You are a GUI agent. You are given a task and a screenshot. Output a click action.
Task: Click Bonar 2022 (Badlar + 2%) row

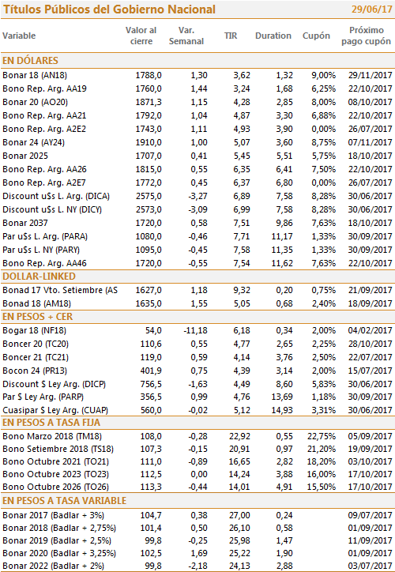[197, 566]
